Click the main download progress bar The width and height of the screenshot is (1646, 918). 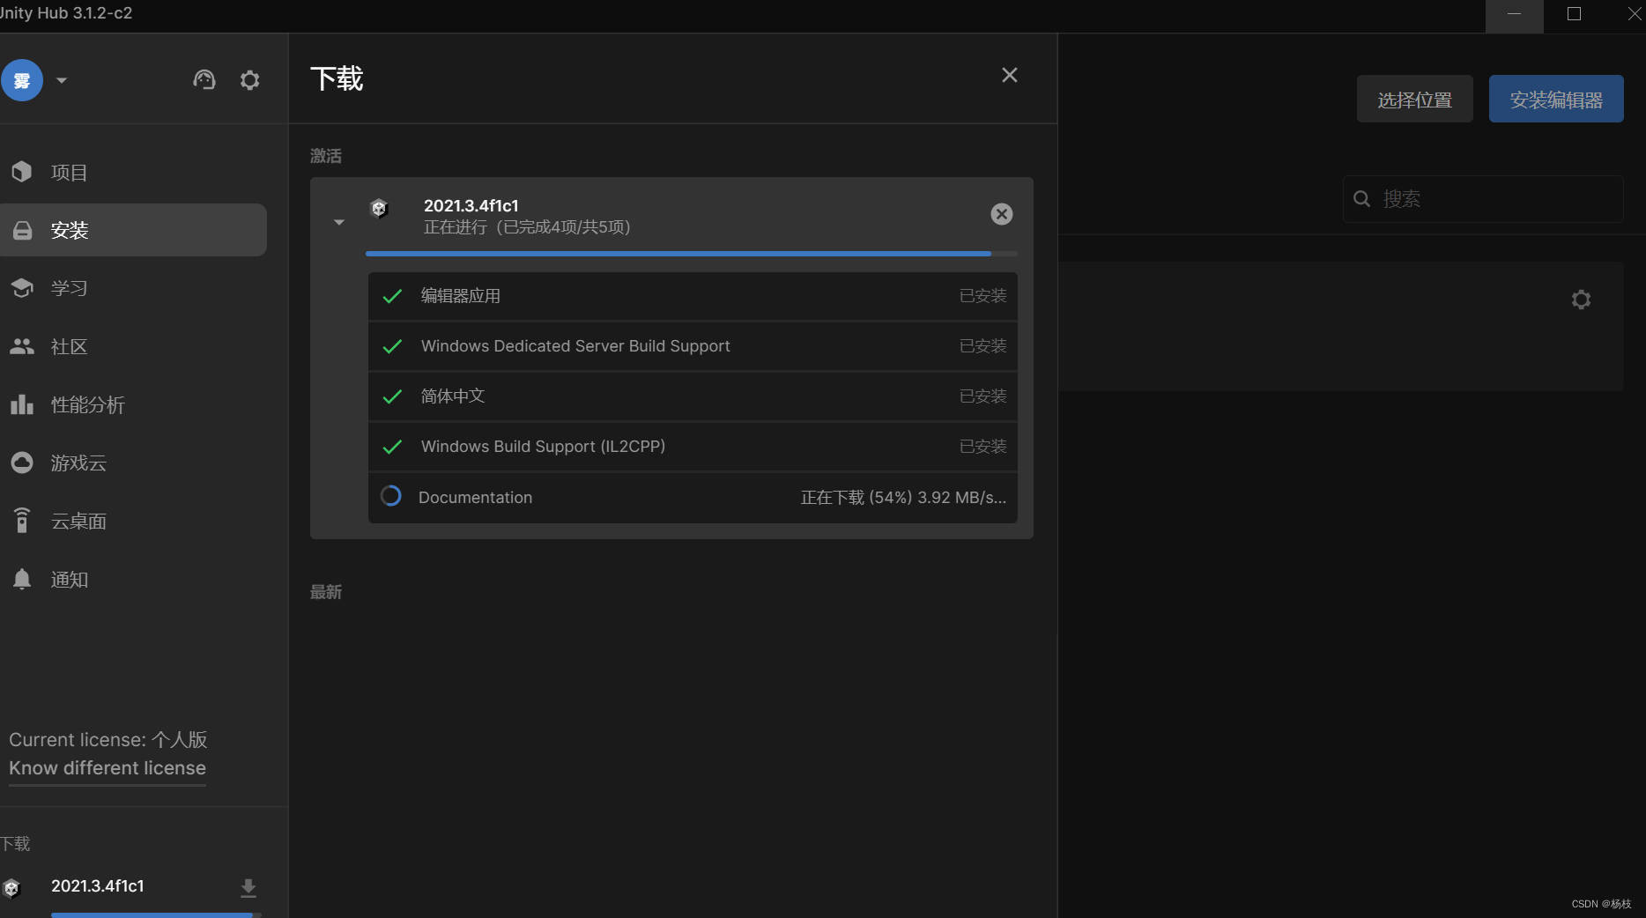pos(691,254)
